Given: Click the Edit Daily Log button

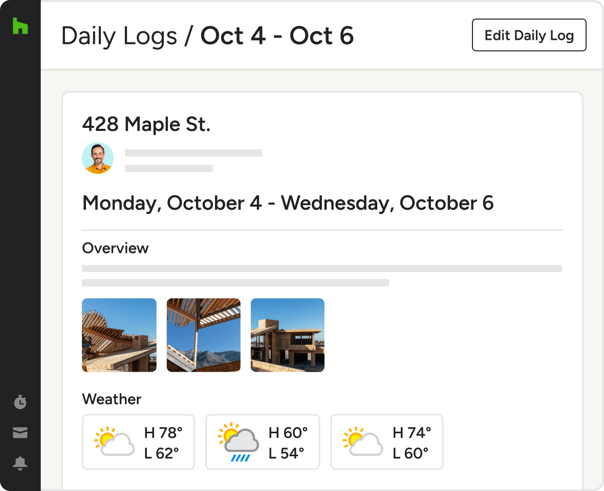Looking at the screenshot, I should coord(529,35).
